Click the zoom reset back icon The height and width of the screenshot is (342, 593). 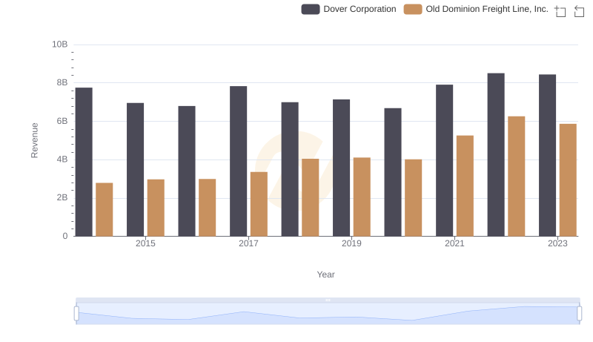click(579, 11)
